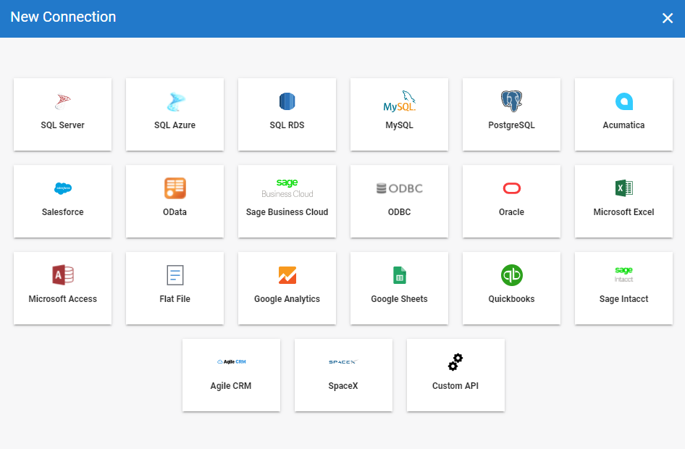Pick the MySQL dolphin logo
Image resolution: width=685 pixels, height=449 pixels.
coord(400,102)
